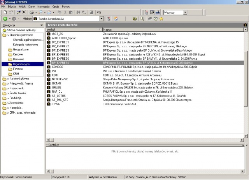Click the dark document icon in toolbar

(x=91, y=12)
